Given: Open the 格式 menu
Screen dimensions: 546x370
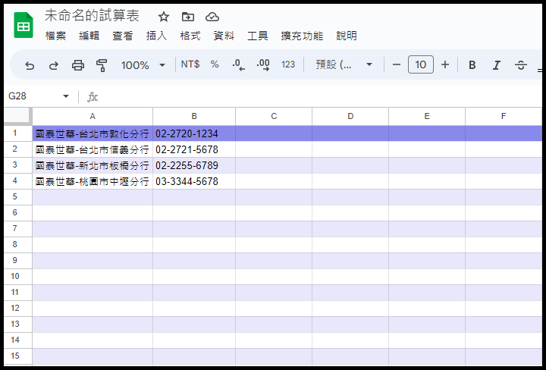Looking at the screenshot, I should coord(190,36).
